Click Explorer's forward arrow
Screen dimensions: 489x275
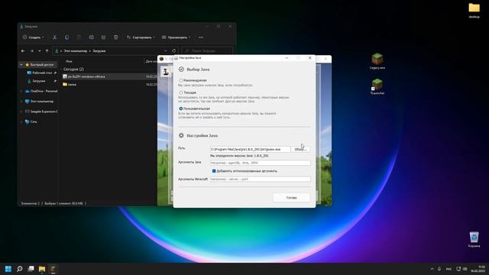tap(32, 51)
